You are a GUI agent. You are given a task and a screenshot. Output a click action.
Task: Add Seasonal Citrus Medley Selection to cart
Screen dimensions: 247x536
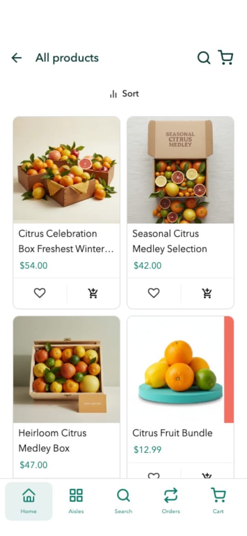pyautogui.click(x=207, y=293)
